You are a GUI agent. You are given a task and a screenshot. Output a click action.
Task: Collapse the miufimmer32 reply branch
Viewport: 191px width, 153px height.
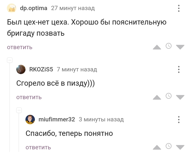(19, 110)
